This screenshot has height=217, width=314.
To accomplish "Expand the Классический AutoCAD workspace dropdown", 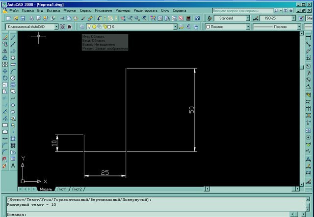I will [x=56, y=26].
